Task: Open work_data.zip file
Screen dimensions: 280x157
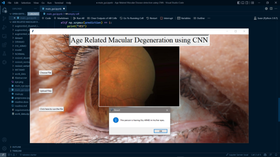Action: [x=22, y=114]
